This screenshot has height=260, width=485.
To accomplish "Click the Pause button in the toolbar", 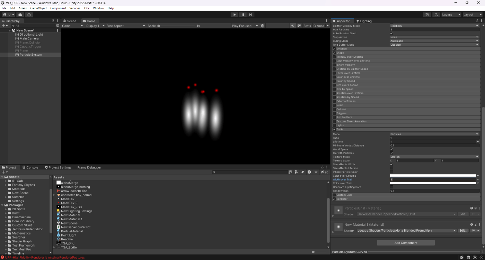I will tap(242, 15).
